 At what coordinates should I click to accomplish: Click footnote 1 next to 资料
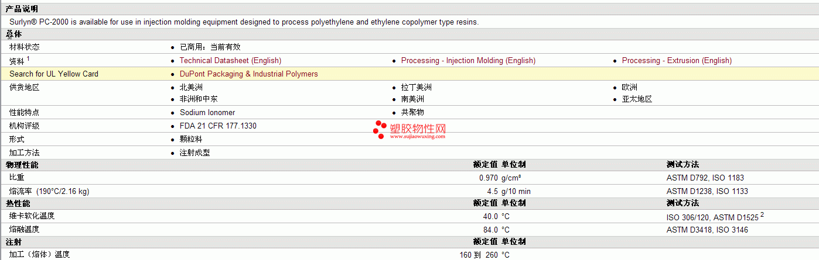click(x=28, y=58)
